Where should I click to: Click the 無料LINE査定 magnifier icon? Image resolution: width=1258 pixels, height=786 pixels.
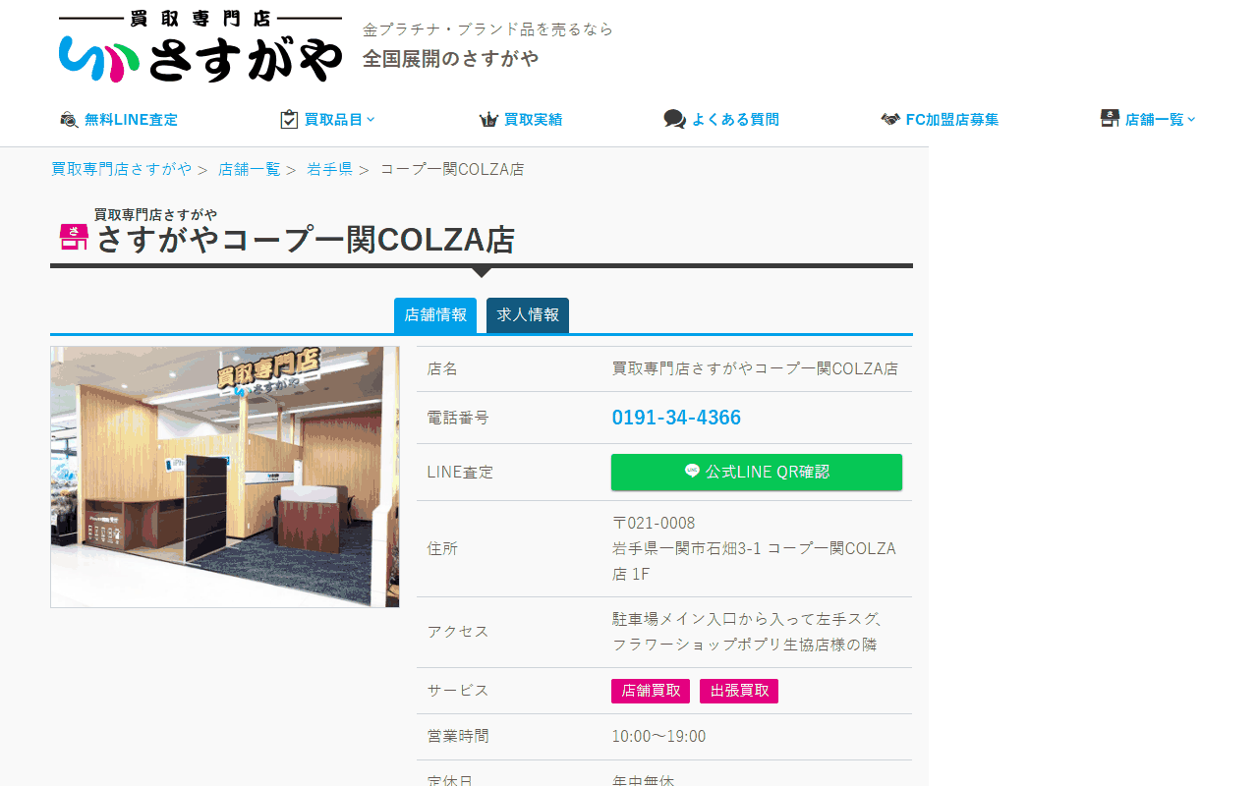(x=69, y=120)
